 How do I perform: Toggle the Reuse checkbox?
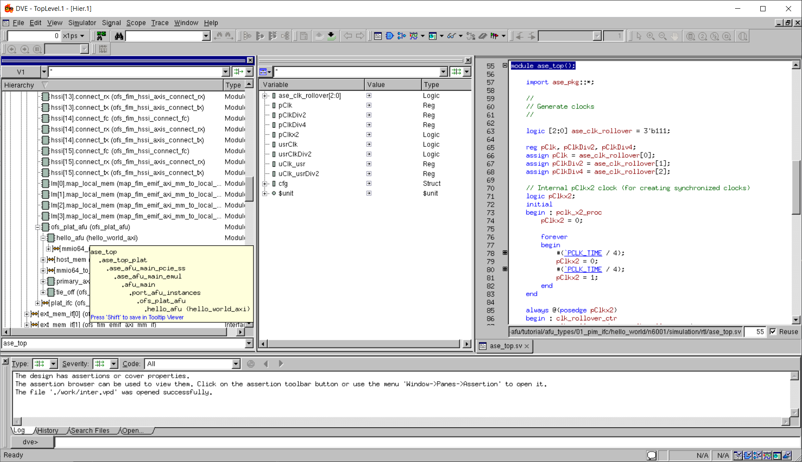[773, 332]
